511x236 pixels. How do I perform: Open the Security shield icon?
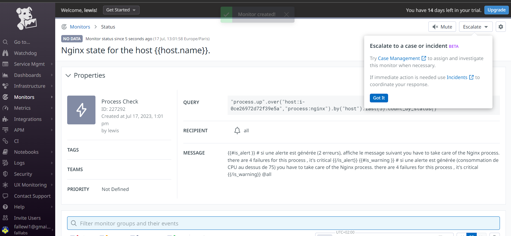coord(5,174)
